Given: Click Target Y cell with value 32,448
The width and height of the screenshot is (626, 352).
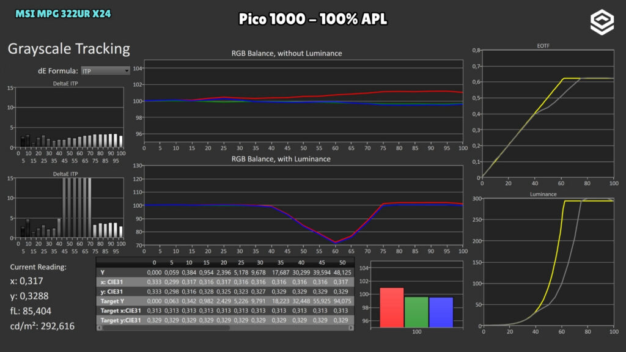Looking at the screenshot, I should click(x=301, y=301).
